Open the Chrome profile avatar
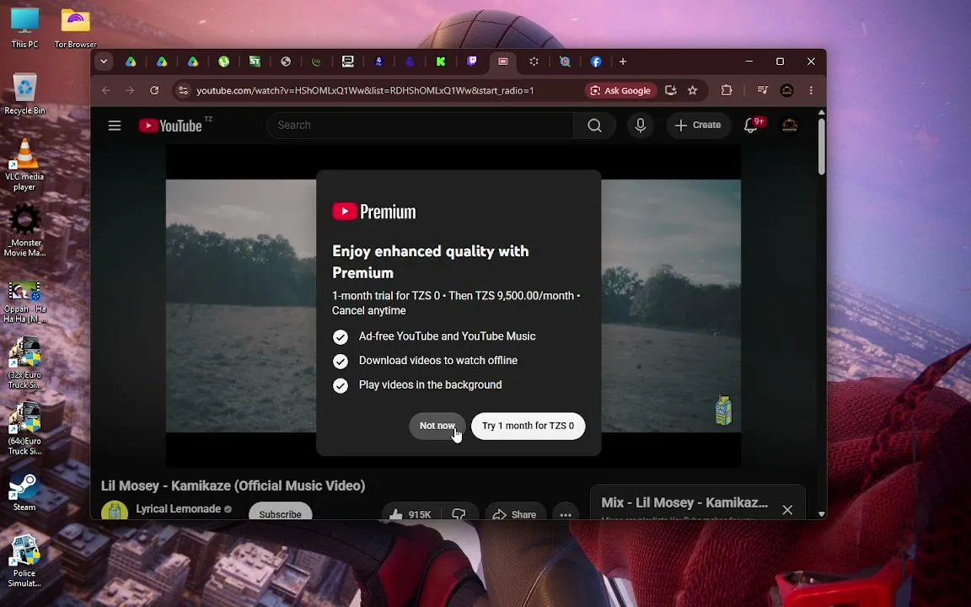Viewport: 971px width, 607px height. (x=787, y=90)
